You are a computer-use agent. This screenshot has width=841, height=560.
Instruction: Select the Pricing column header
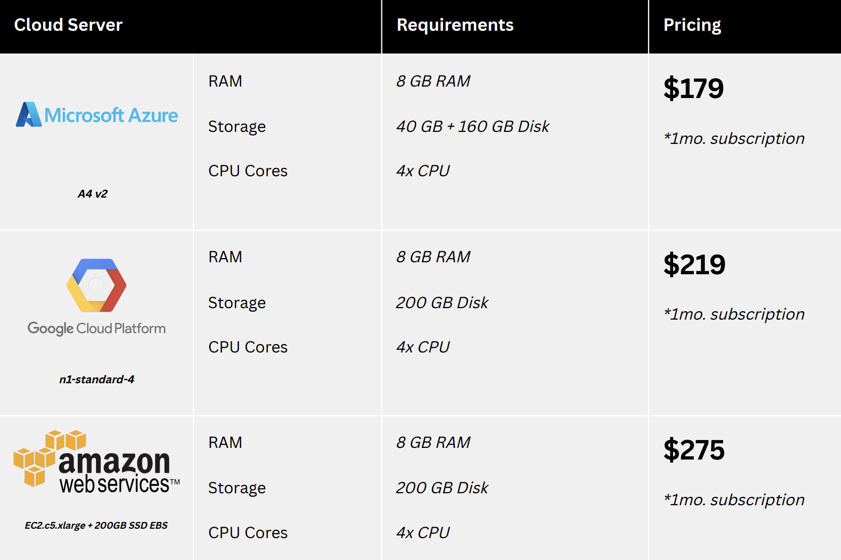pyautogui.click(x=692, y=25)
